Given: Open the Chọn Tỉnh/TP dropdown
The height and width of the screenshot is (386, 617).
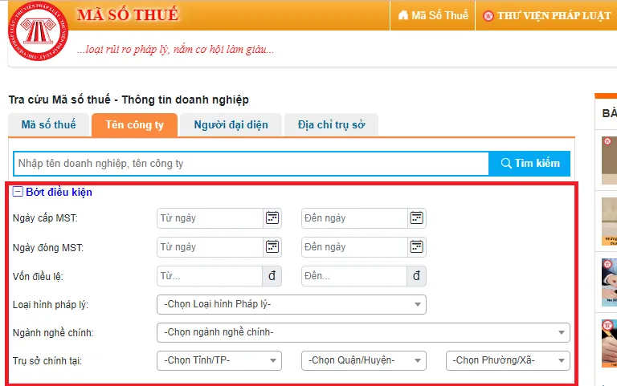Looking at the screenshot, I should [219, 360].
